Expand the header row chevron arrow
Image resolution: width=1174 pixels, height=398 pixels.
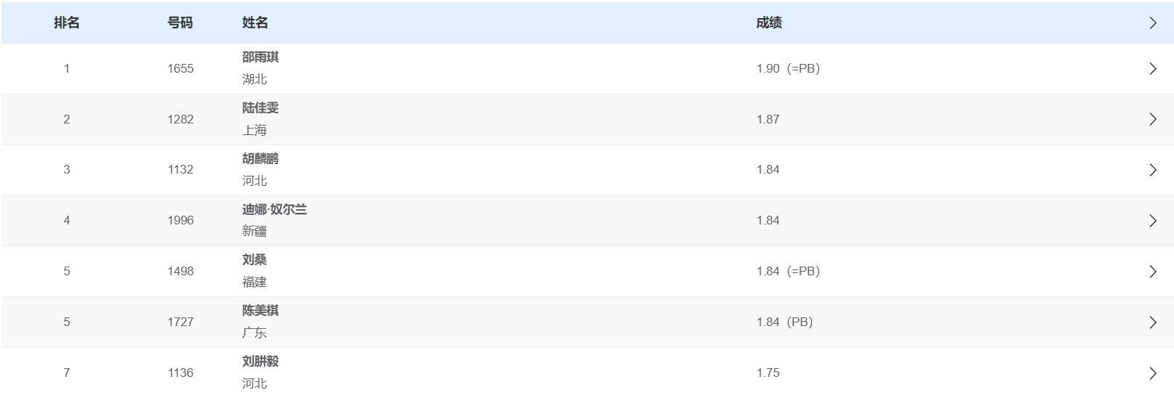pyautogui.click(x=1152, y=23)
